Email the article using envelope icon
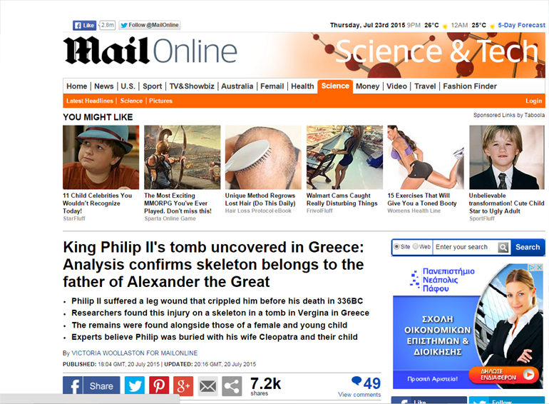549x404 pixels. [207, 385]
